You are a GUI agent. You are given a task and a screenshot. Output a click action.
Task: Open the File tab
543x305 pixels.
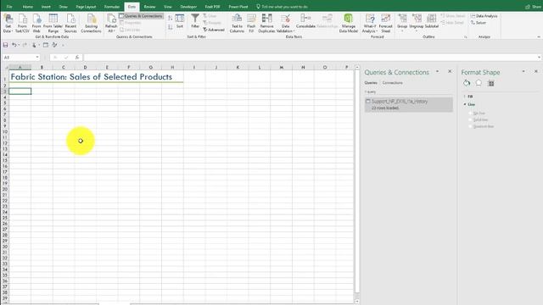pyautogui.click(x=9, y=7)
